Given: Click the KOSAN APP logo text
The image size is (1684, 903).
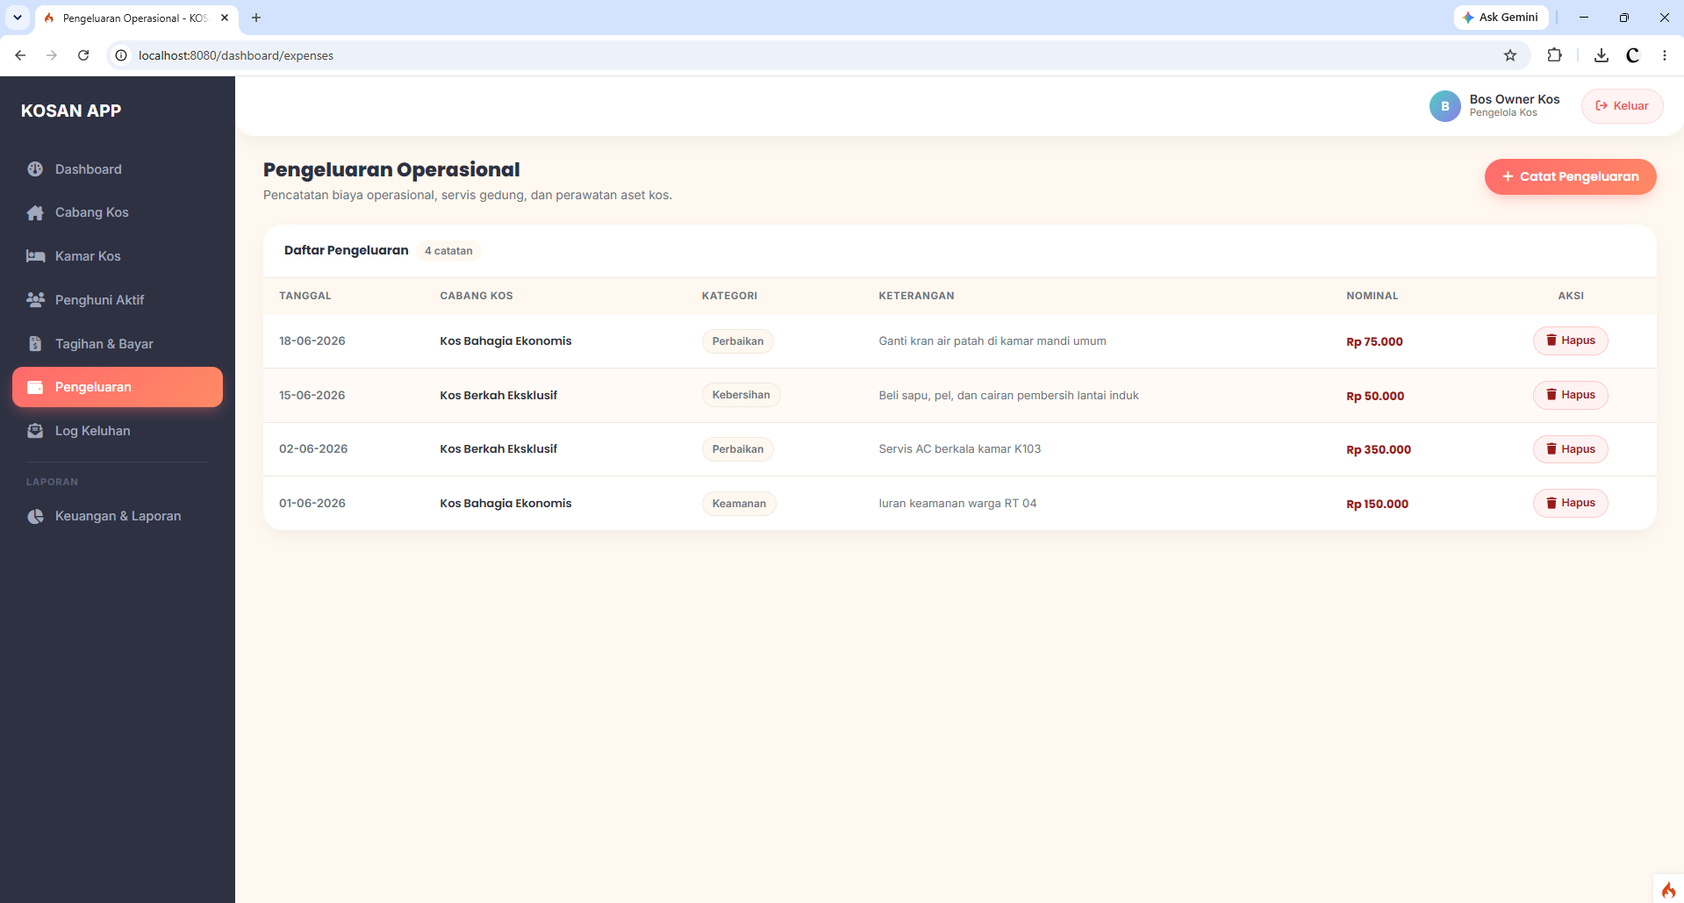Looking at the screenshot, I should 71,111.
